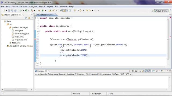Image resolution: width=172 pixels, height=96 pixels.
Task: Click the Project Explorer horizontal scrollbar thumb
Action: (x=16, y=90)
